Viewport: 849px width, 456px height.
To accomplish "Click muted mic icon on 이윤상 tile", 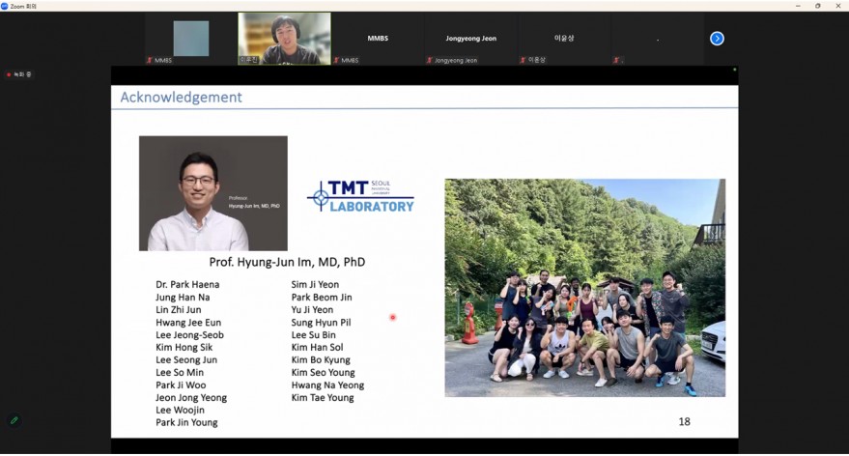I will point(524,60).
